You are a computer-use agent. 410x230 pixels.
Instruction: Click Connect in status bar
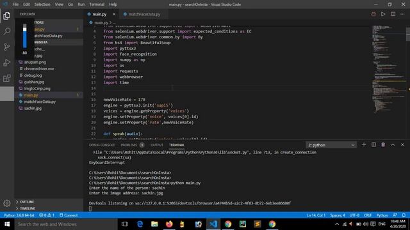pyautogui.click(x=69, y=215)
